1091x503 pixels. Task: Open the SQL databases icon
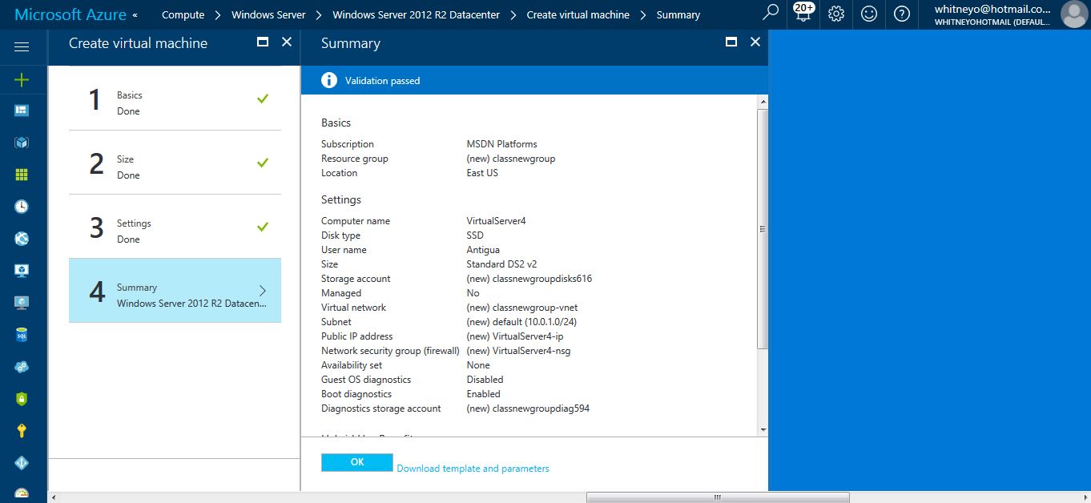pyautogui.click(x=22, y=335)
